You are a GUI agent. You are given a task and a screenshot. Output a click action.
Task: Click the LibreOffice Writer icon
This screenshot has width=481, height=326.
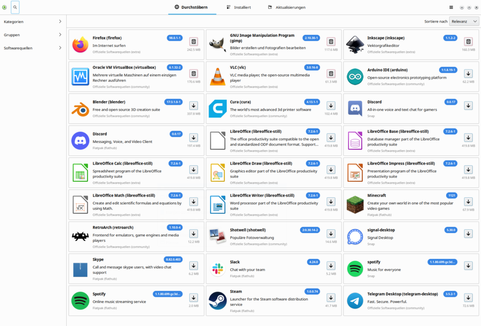[217, 205]
